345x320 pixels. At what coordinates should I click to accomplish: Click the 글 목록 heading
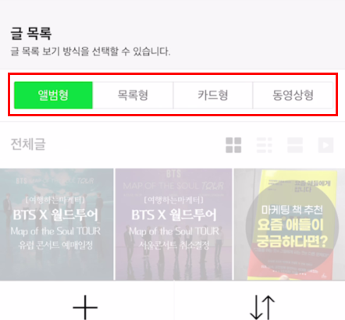coord(31,34)
